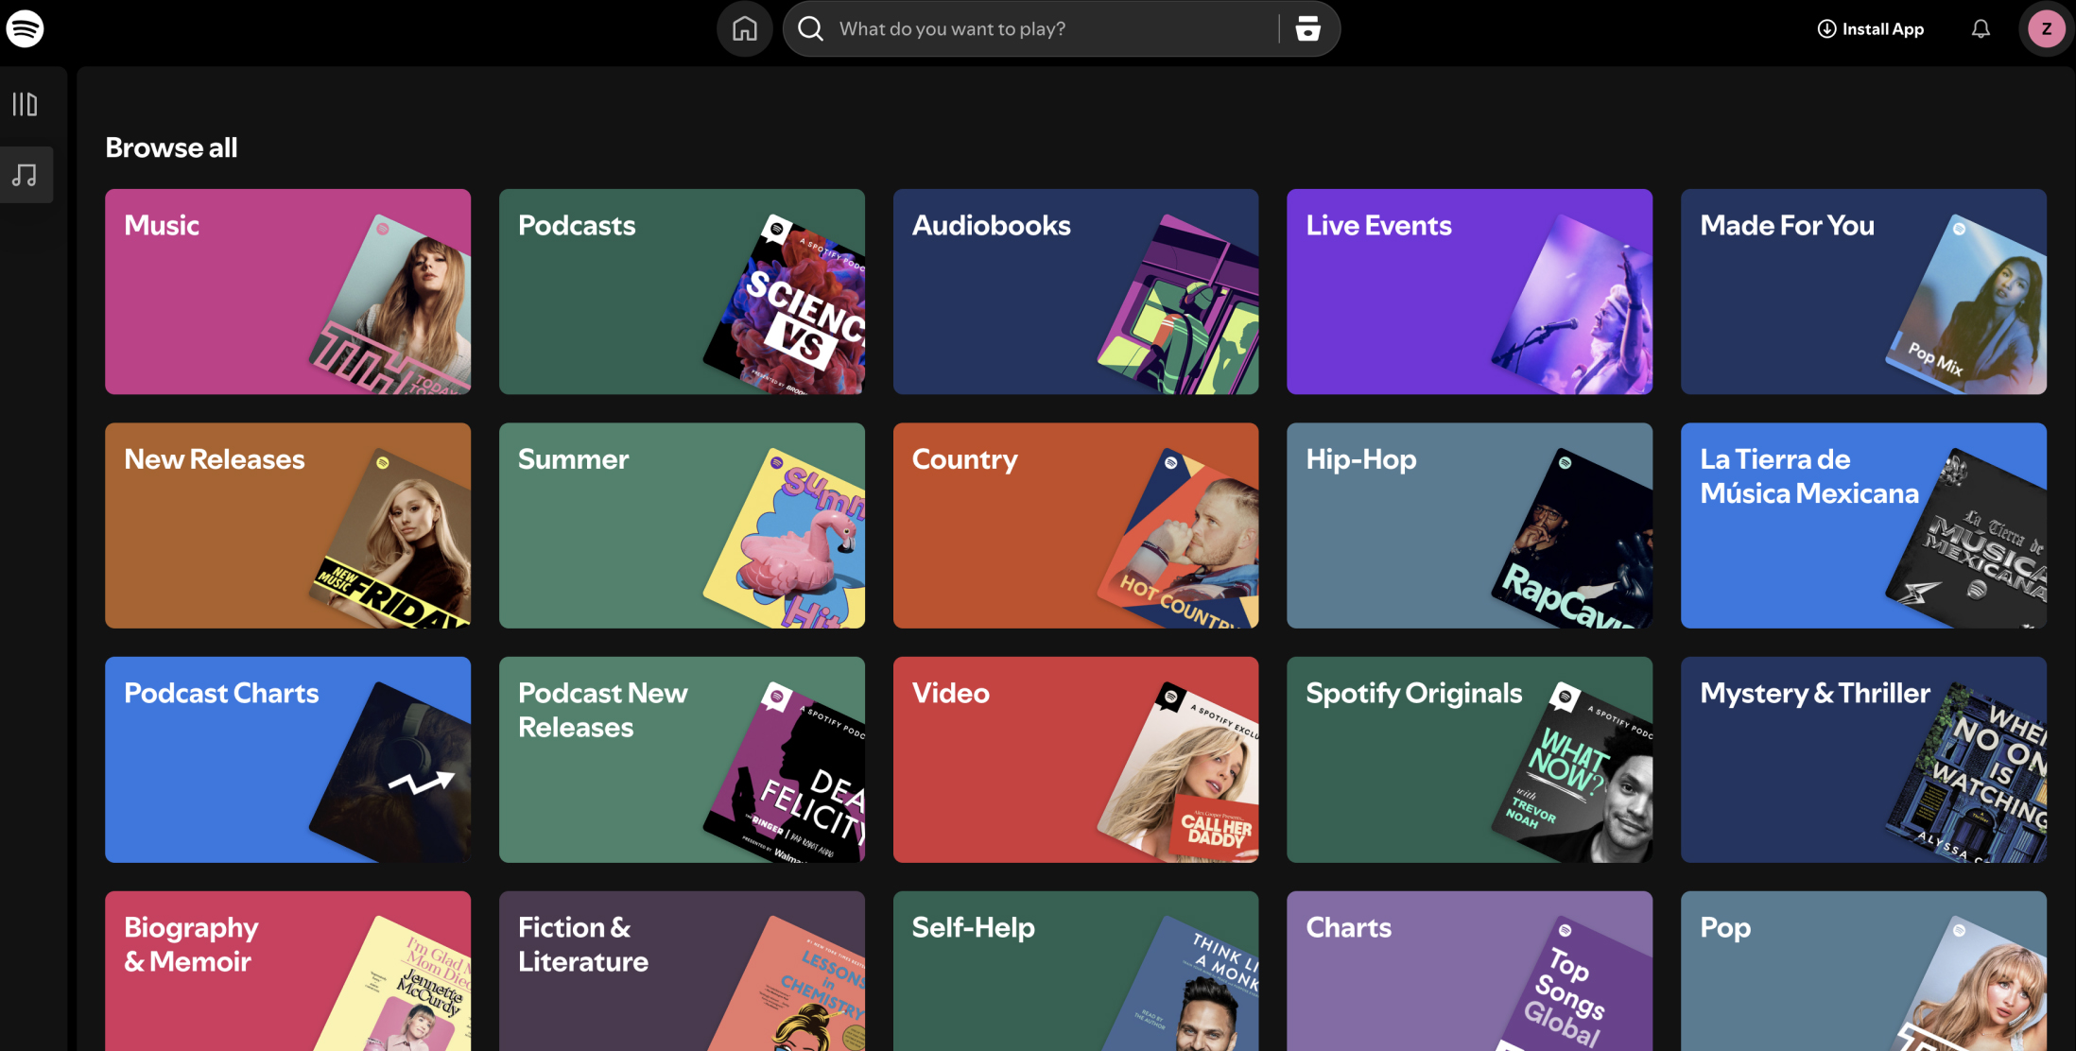Open the Browse icon in search bar
2076x1051 pixels.
(x=1307, y=29)
